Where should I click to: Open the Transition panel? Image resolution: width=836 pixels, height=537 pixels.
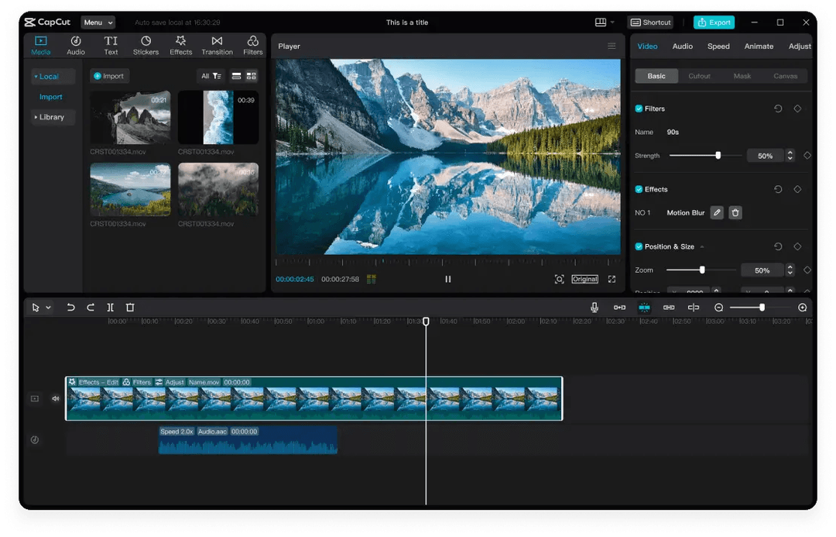tap(217, 44)
